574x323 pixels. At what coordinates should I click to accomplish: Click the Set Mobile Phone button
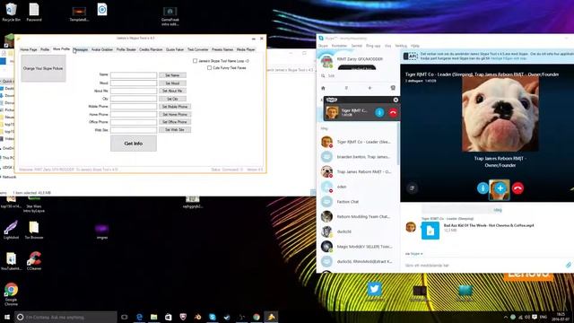175,107
